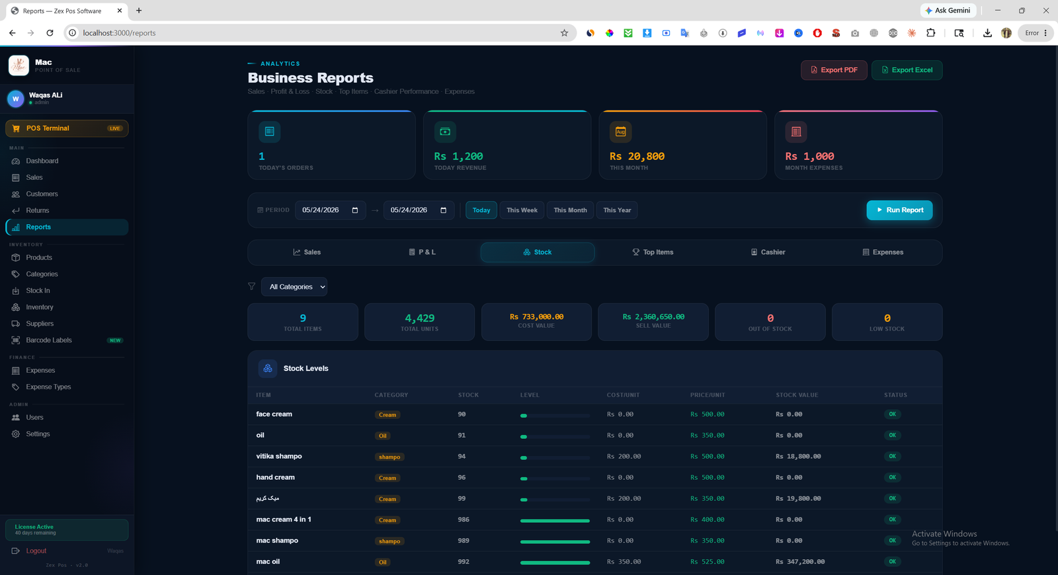Open start date calendar picker

(355, 210)
